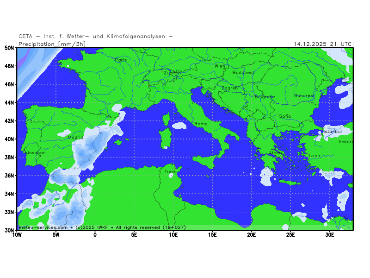Pick the Budapest label on the map
370x278 pixels.
point(243,73)
